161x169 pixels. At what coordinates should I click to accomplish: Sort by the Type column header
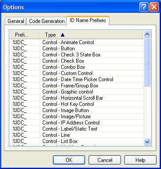pos(91,35)
